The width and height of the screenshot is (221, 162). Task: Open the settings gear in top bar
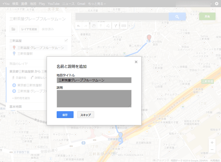pos(217,4)
